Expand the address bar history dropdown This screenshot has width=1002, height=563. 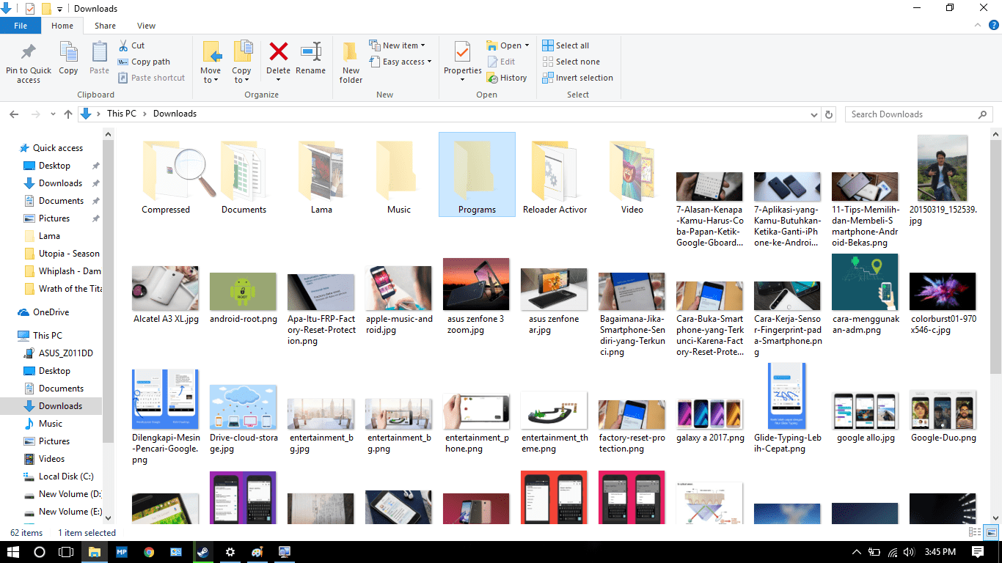coord(813,114)
